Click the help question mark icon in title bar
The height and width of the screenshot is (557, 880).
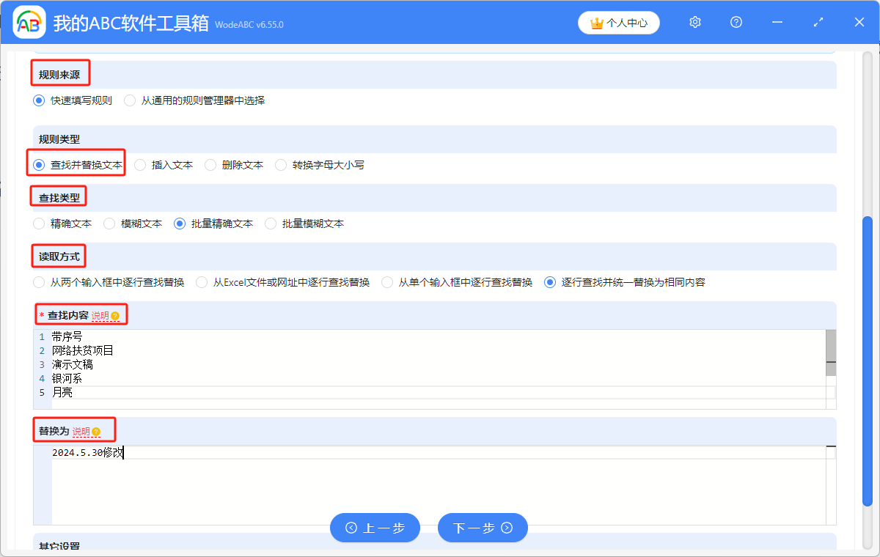coord(736,23)
